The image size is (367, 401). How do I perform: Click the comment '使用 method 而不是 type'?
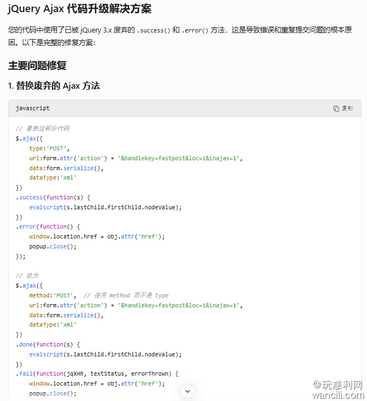click(126, 296)
